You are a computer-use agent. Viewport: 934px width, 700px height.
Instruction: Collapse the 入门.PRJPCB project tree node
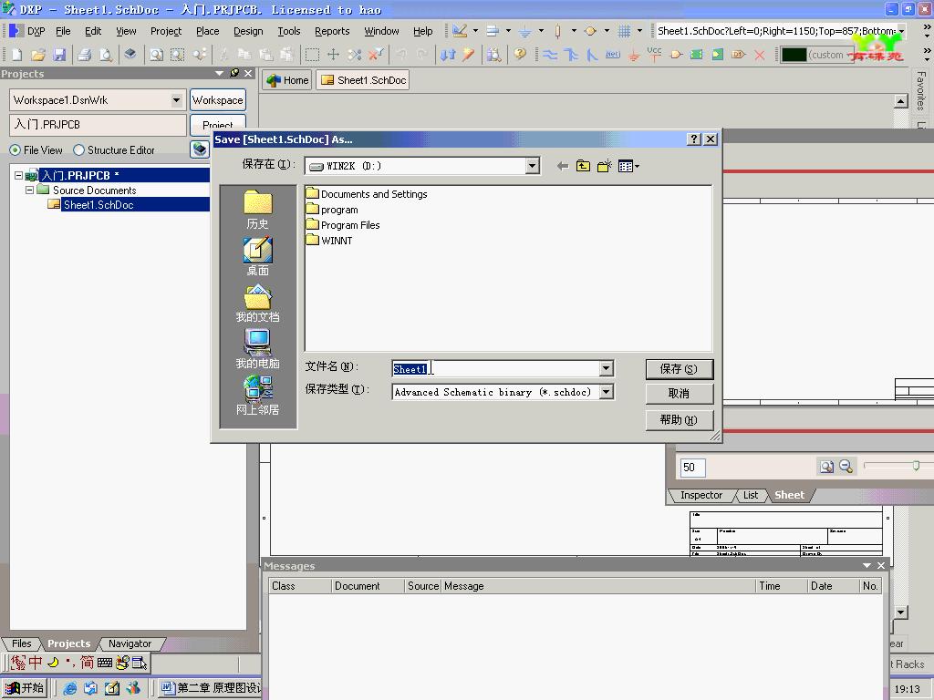point(18,175)
